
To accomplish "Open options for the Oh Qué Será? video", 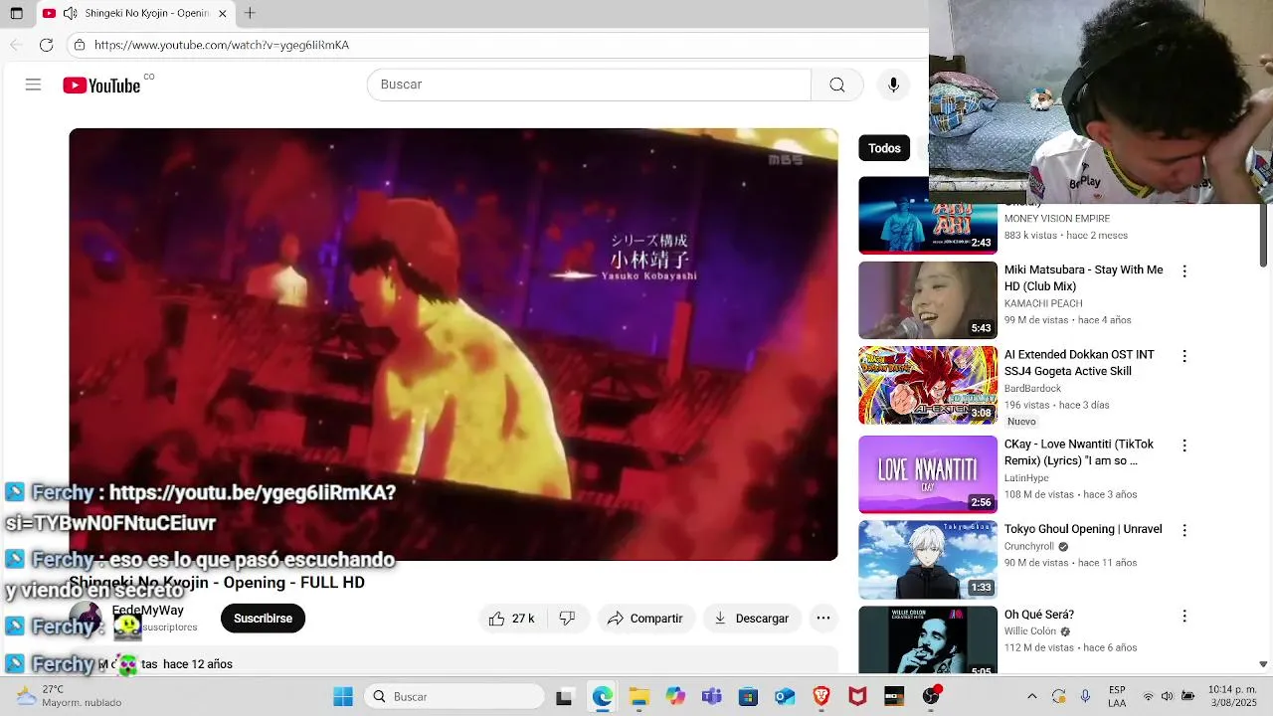I will pos(1184,616).
